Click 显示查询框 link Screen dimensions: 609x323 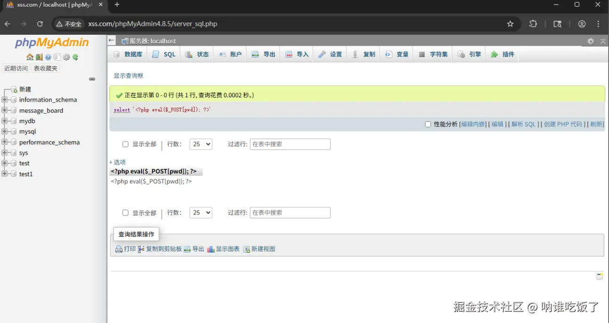tap(128, 76)
